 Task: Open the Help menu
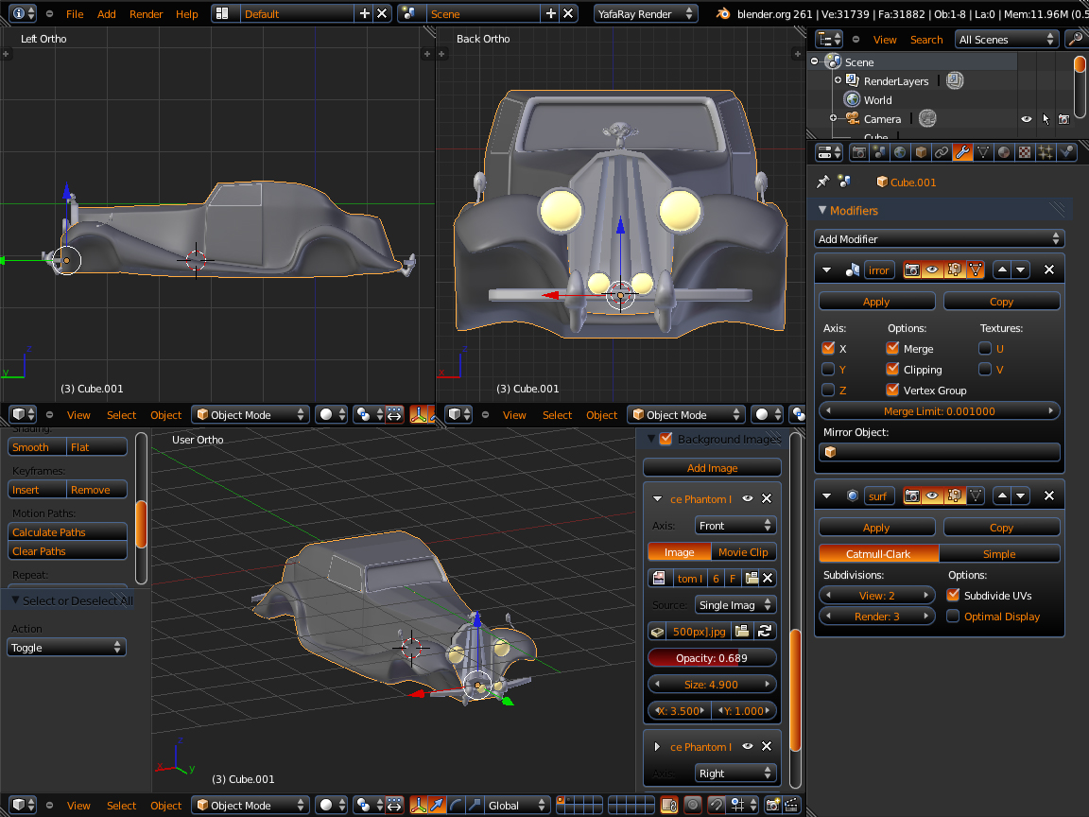[x=187, y=14]
